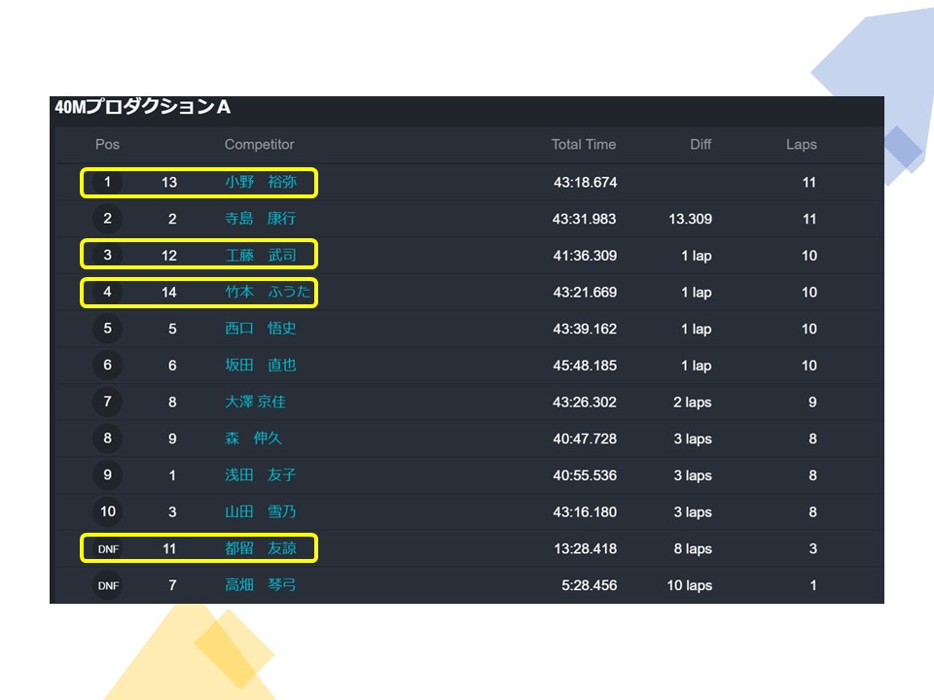
Task: Select the DNF badge beside 都留 友諒
Action: click(108, 548)
